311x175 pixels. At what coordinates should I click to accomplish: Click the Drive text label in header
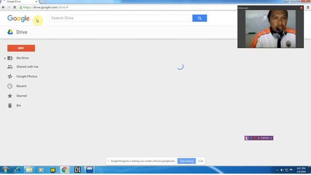click(22, 32)
